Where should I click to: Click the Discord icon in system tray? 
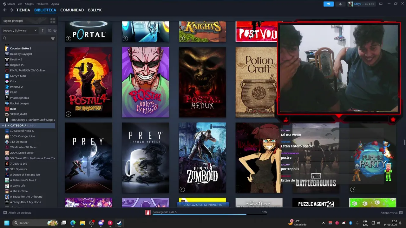point(344,223)
